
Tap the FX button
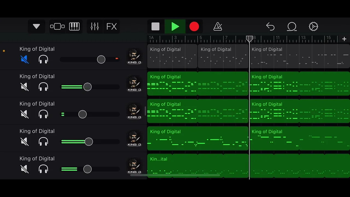(112, 27)
